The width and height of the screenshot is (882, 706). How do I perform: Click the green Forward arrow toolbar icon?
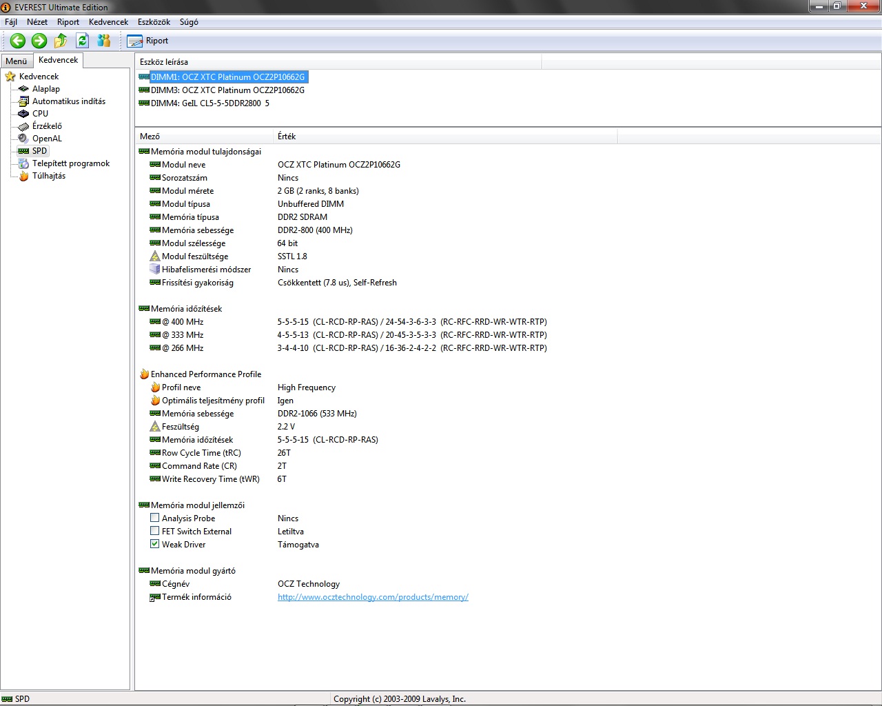(x=39, y=41)
